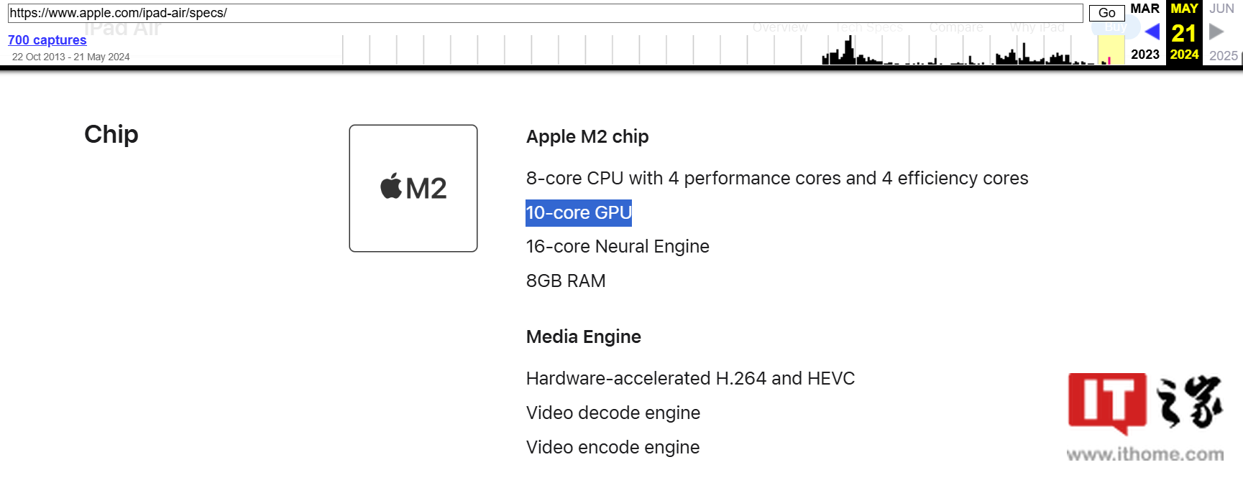Click the next capture gray arrow
The width and height of the screenshot is (1243, 480).
click(x=1216, y=32)
